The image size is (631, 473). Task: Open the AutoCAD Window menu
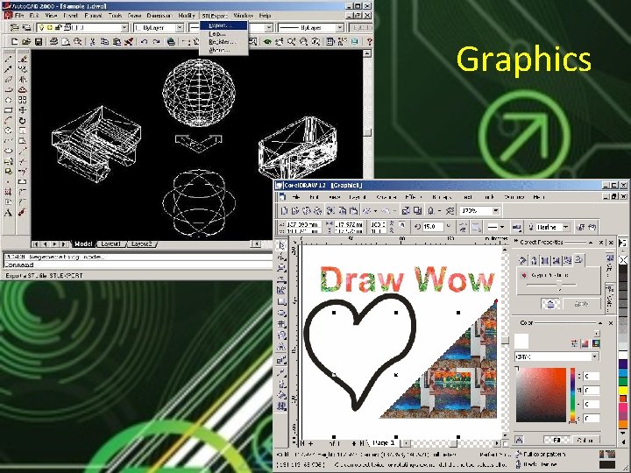pos(243,16)
